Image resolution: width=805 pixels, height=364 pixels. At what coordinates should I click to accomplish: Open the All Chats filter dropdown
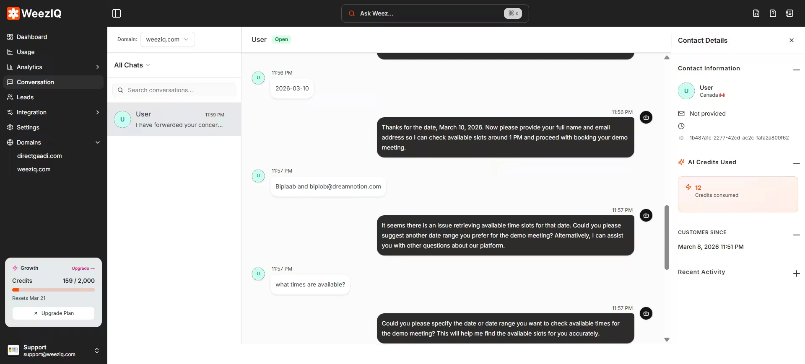point(132,65)
